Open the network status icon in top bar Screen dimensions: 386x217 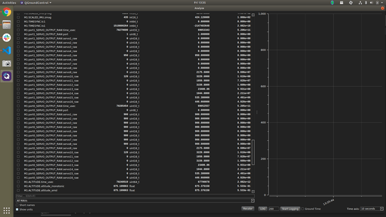[x=360, y=3]
